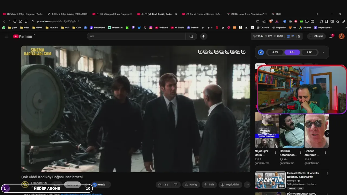Open more actions ellipsis under video
This screenshot has height=195, width=347.
tap(247, 185)
